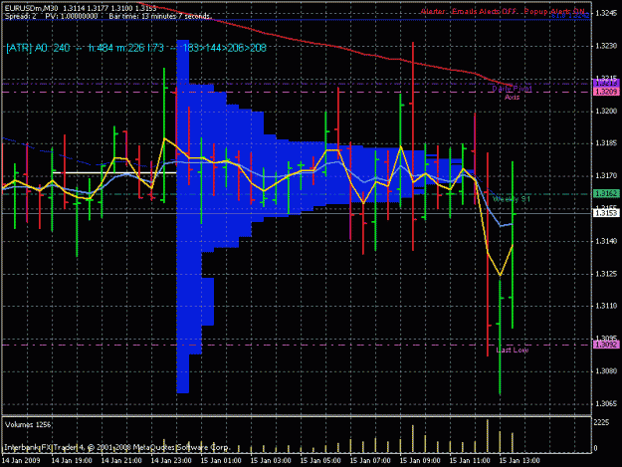622x467 pixels.
Task: Click the blue 61.8 Fibonacci level label
Action: coord(568,16)
